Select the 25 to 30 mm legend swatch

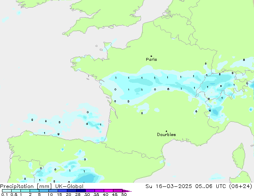coord(81,191)
